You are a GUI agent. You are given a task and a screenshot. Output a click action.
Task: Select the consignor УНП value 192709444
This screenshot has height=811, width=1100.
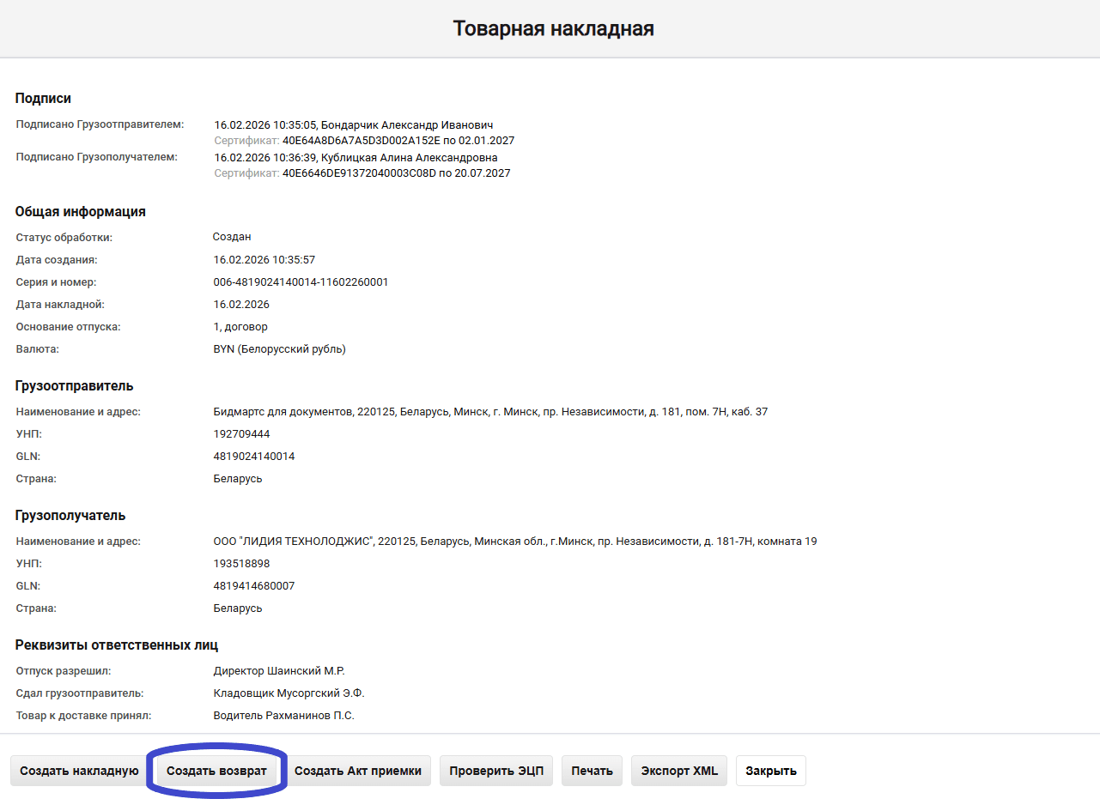point(241,434)
